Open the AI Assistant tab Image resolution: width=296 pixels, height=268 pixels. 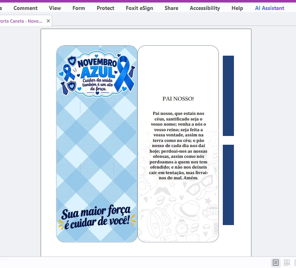click(270, 8)
